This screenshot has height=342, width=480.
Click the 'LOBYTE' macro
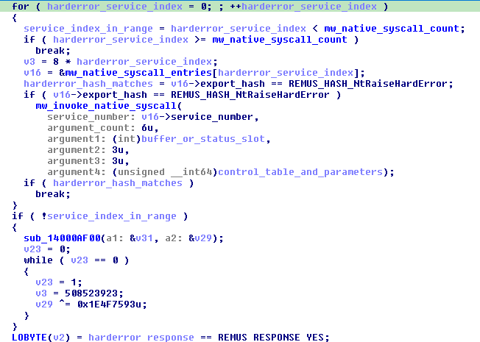pos(29,337)
